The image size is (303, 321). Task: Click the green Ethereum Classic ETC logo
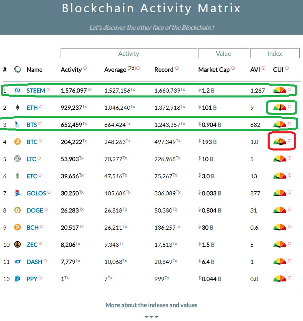pos(17,176)
